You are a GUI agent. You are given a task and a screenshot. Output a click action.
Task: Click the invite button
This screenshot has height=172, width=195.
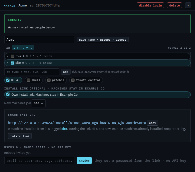84,161
